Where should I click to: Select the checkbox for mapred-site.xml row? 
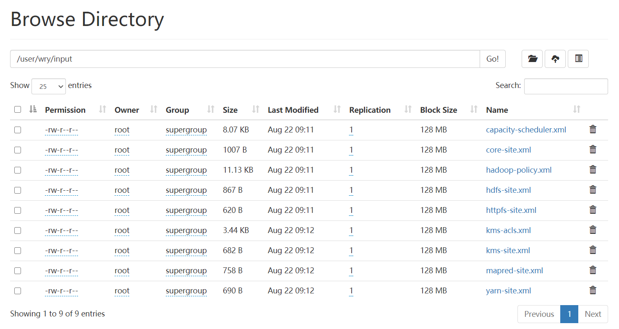[18, 271]
